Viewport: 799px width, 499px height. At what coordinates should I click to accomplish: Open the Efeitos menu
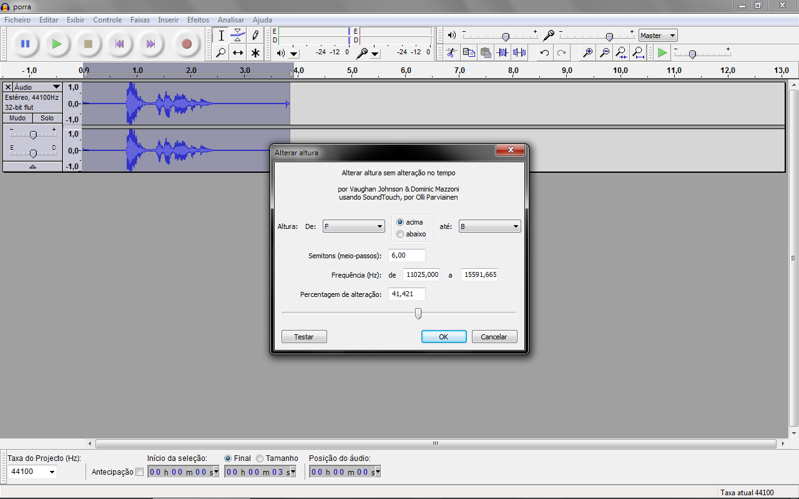[198, 20]
